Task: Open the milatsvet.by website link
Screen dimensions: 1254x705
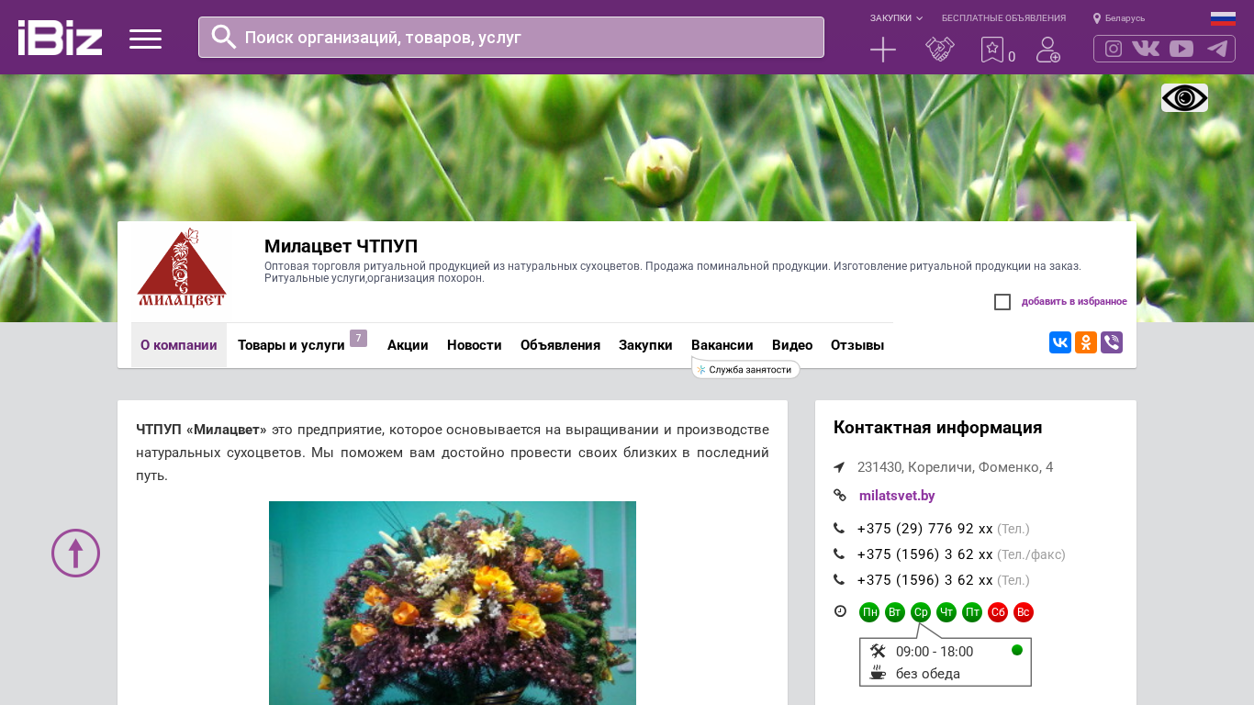Action: coord(897,496)
